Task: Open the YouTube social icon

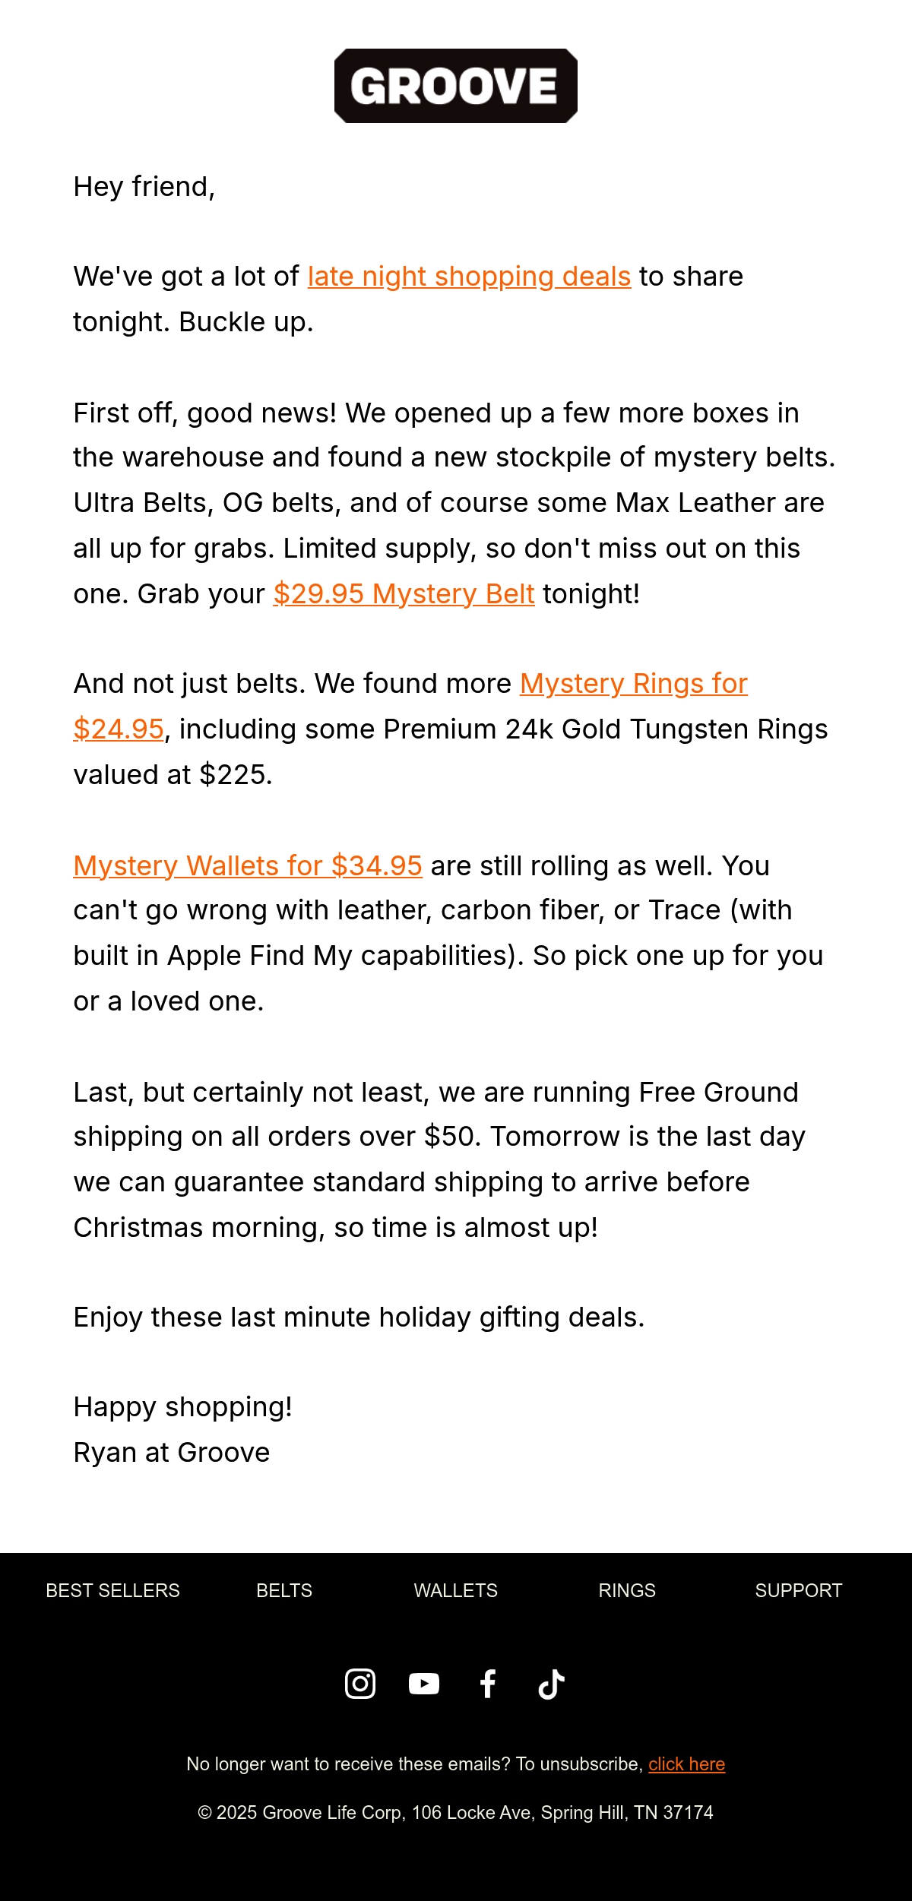Action: tap(424, 1684)
